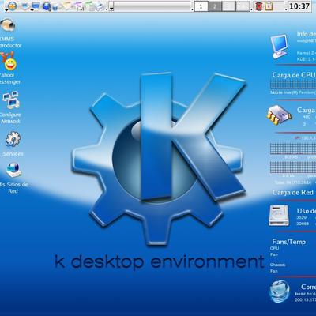The width and height of the screenshot is (316, 316).
Task: Click the RAM chip icon in the widget
Action: tap(280, 115)
